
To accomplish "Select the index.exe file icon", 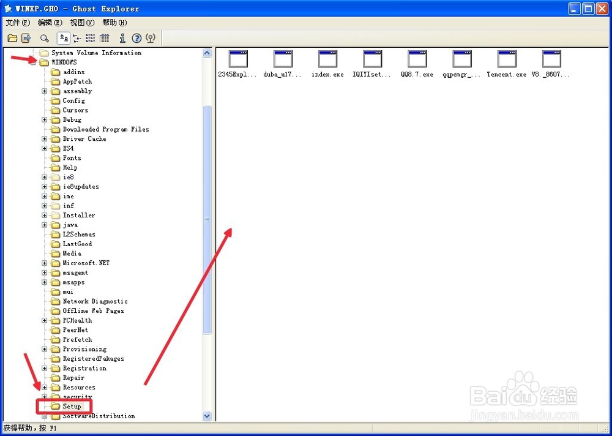I will [x=327, y=59].
